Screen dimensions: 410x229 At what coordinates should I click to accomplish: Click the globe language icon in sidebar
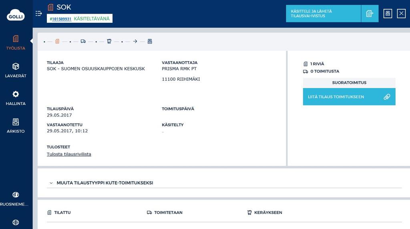pos(16,222)
